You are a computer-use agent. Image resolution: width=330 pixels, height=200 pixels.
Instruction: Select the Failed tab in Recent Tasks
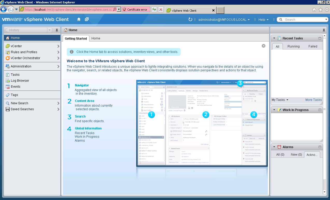pyautogui.click(x=313, y=46)
